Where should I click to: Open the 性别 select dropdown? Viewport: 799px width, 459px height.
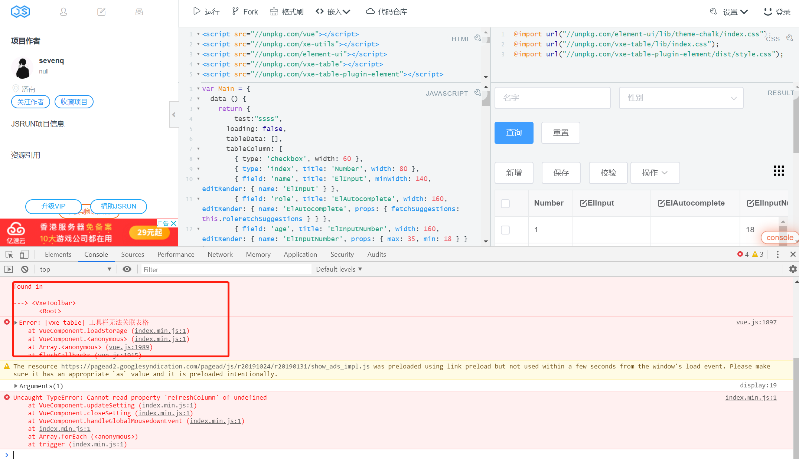pyautogui.click(x=681, y=98)
